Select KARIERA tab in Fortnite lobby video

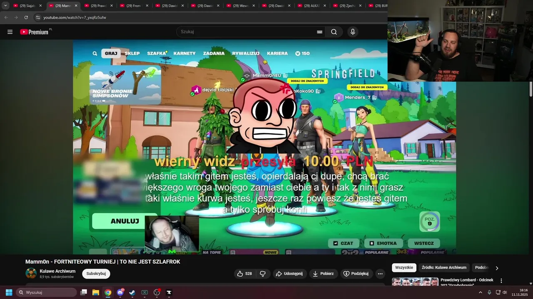277,53
